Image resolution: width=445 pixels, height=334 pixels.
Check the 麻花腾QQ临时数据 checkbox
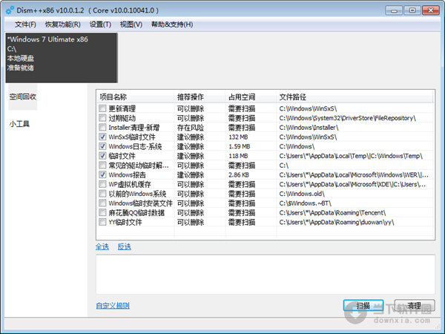(102, 212)
